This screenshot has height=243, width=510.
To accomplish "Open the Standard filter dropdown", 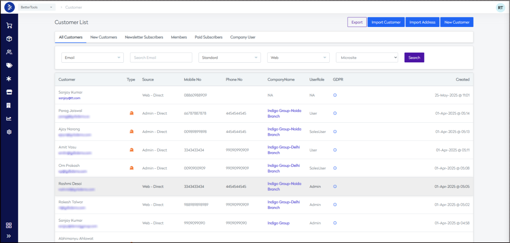I will pos(230,58).
